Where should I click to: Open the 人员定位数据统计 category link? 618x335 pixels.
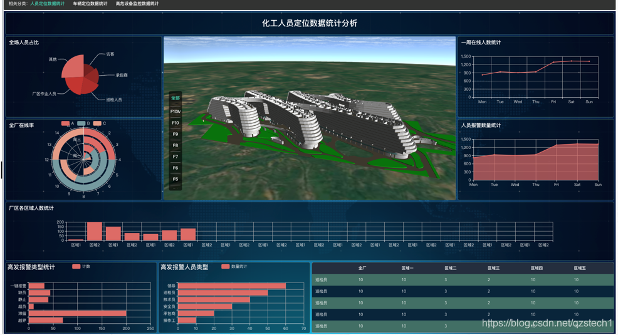47,4
